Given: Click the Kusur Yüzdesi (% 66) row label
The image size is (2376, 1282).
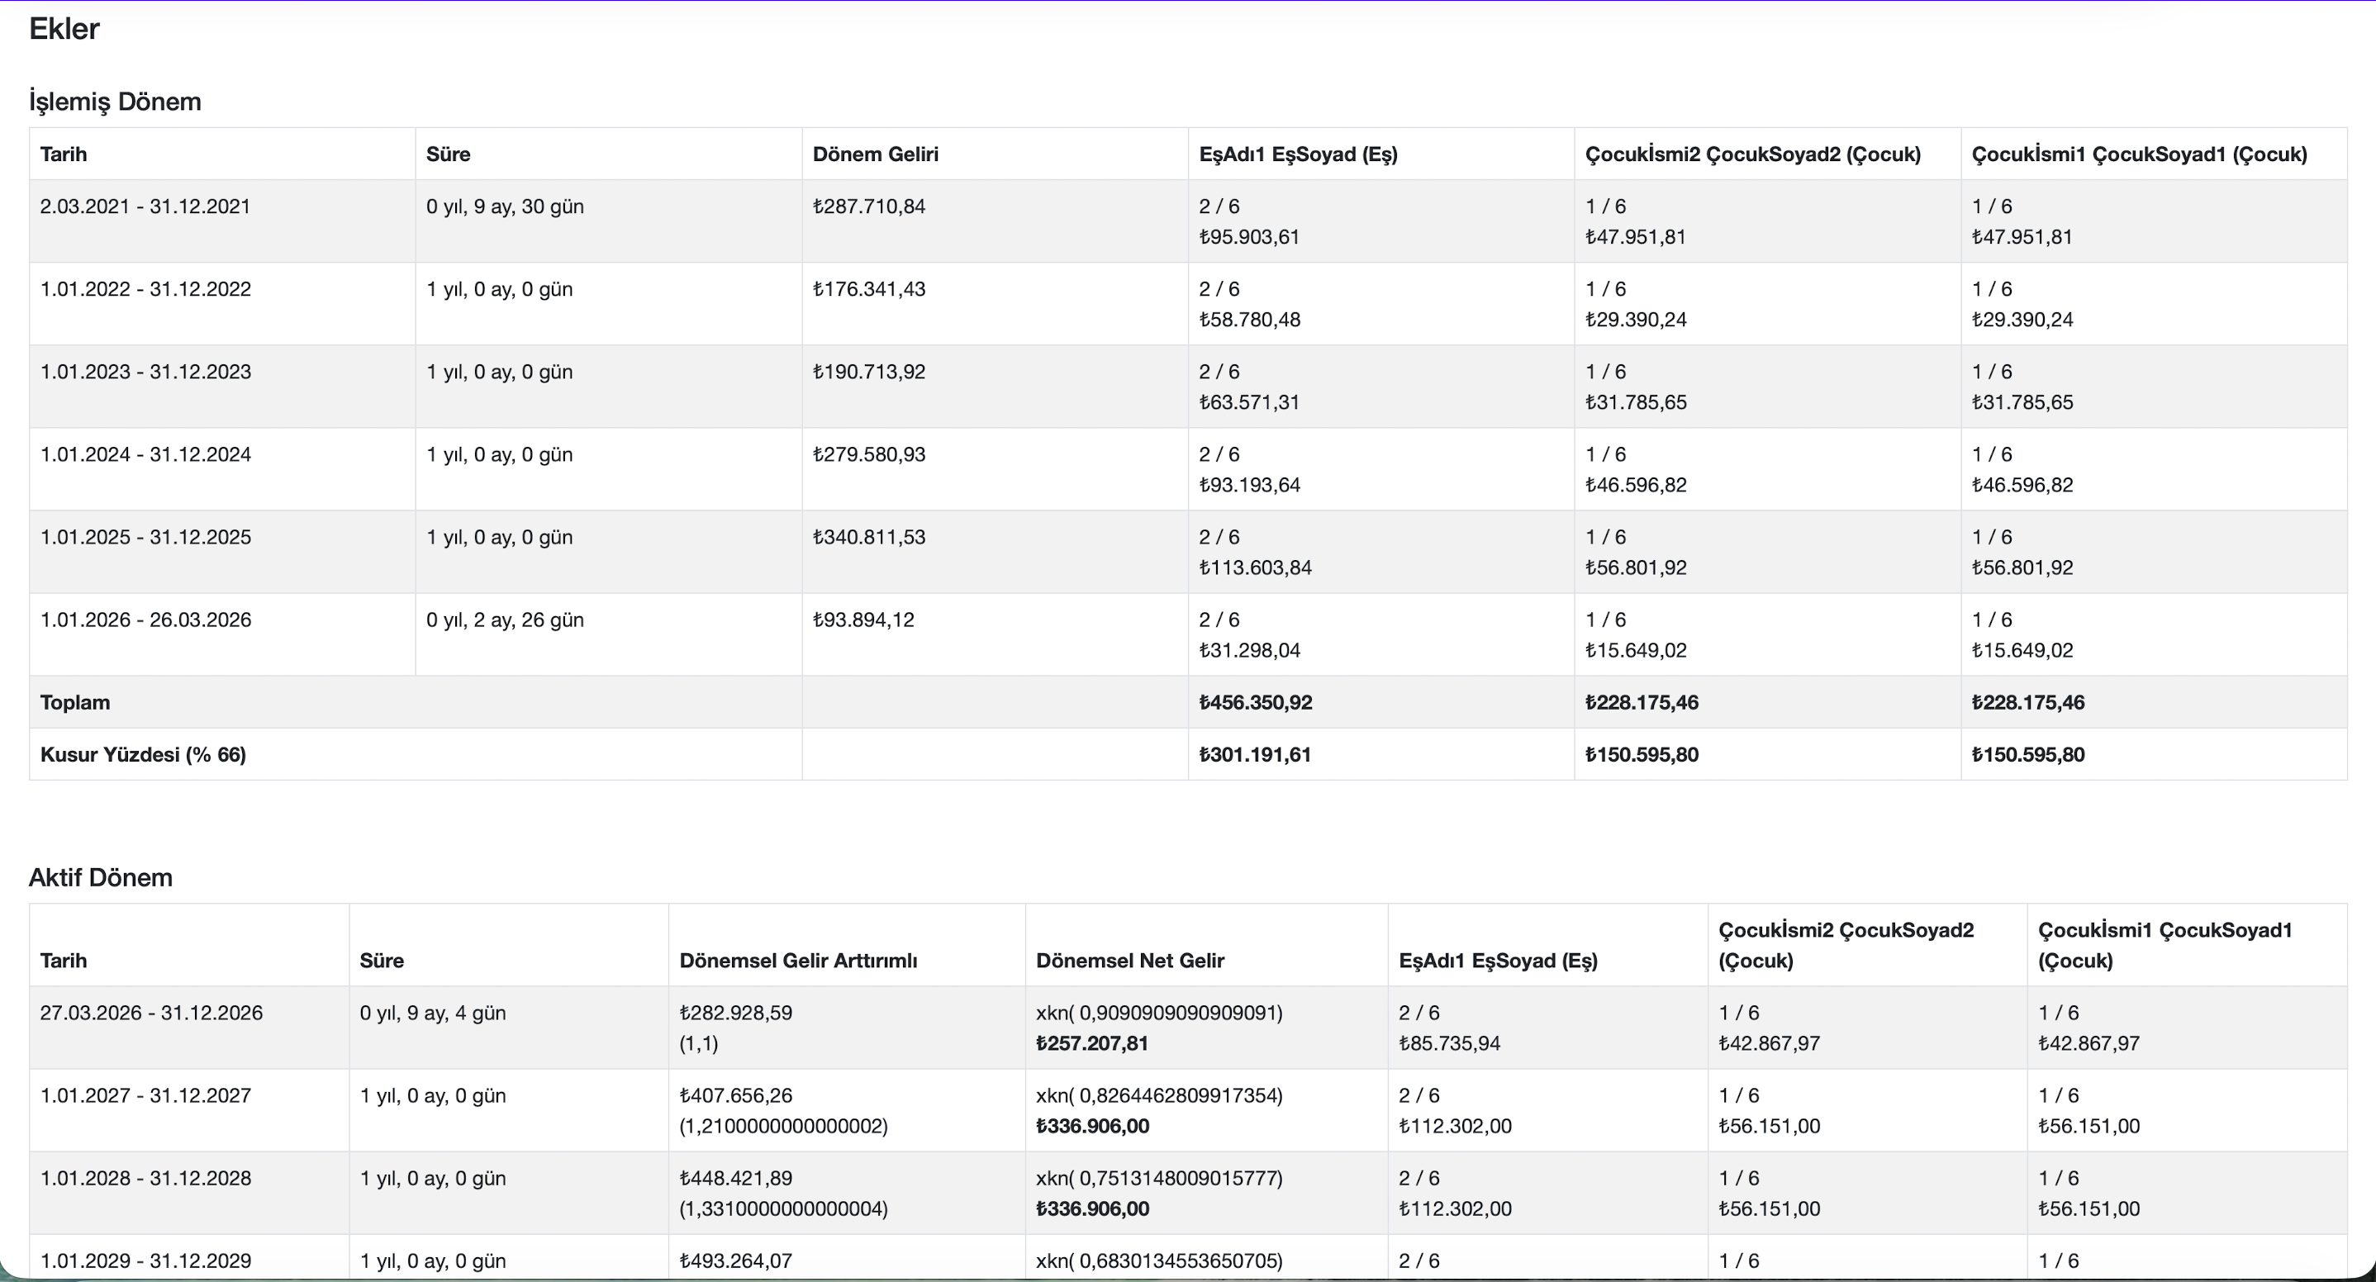Looking at the screenshot, I should [x=143, y=754].
